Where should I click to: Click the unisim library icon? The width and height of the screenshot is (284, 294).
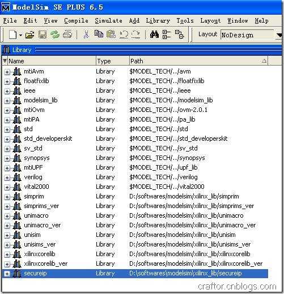(17, 235)
